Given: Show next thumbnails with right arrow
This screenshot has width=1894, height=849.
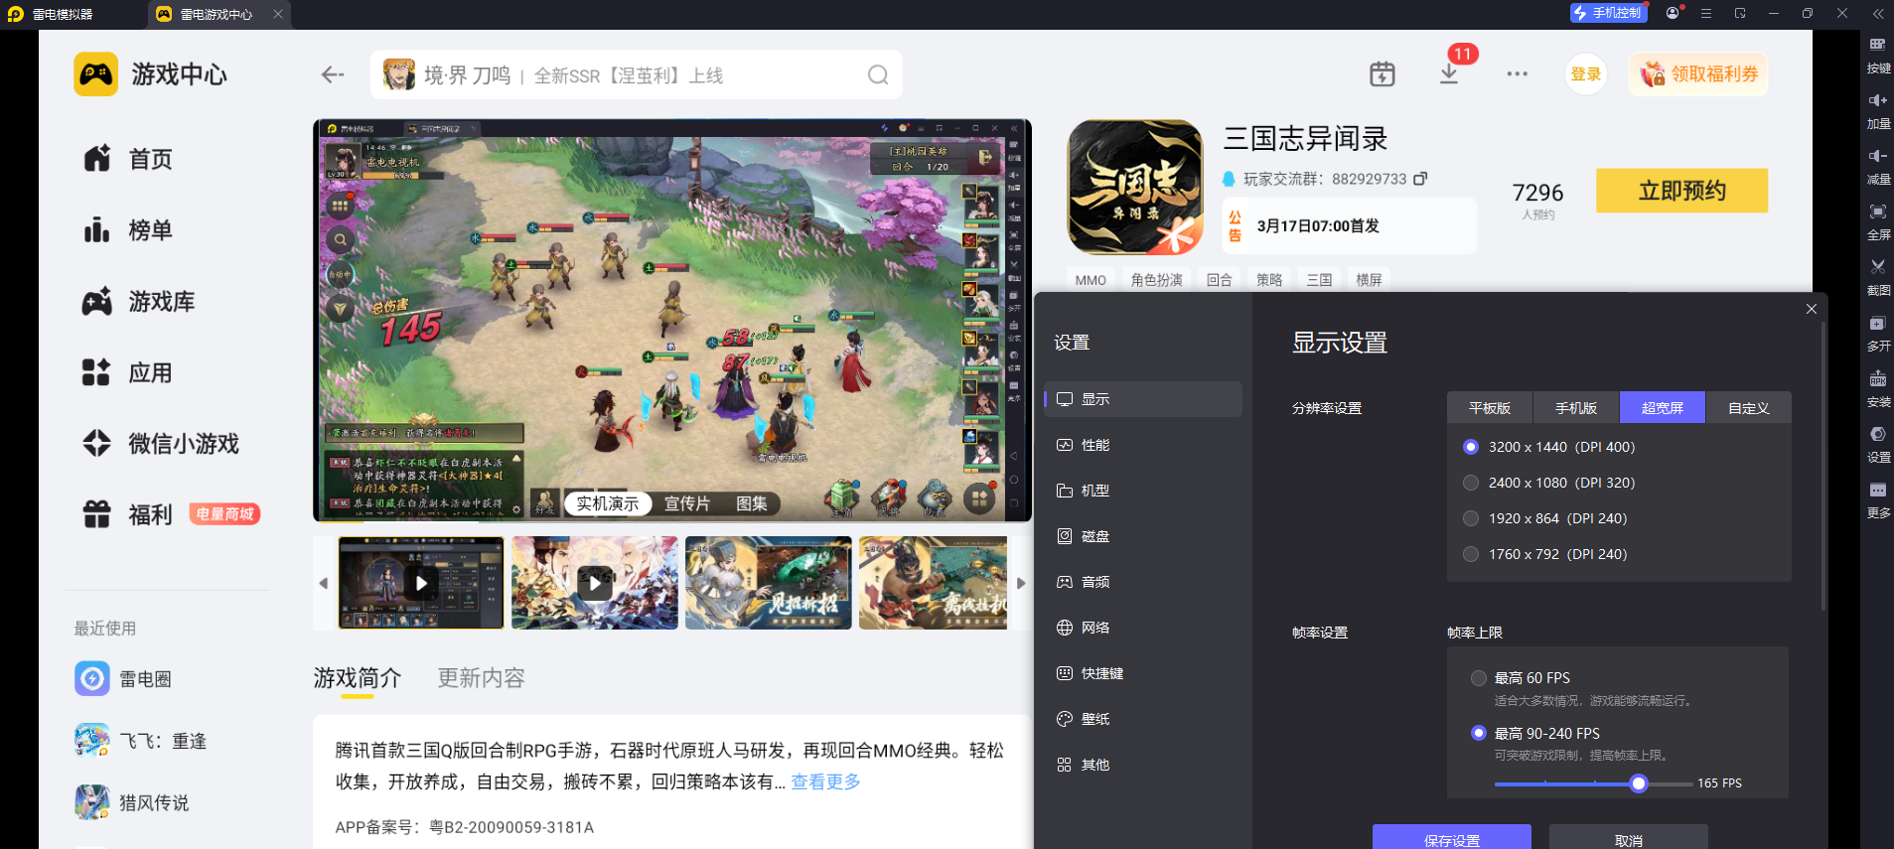Looking at the screenshot, I should click(x=1021, y=583).
